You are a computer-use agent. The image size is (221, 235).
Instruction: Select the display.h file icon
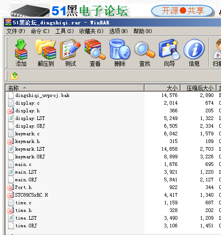(11, 111)
